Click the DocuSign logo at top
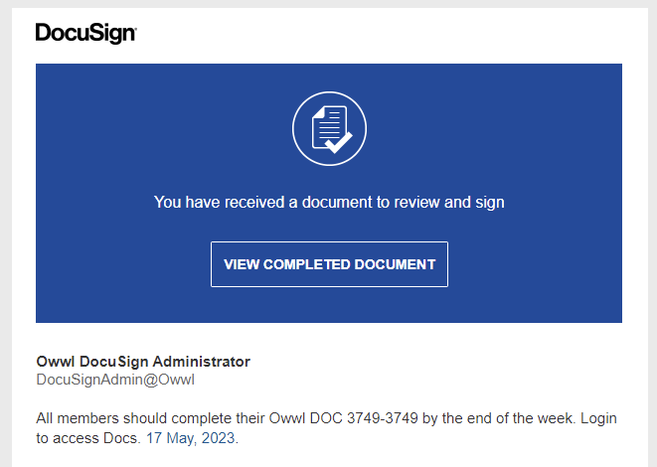Screen dimensions: 657x467 tap(85, 33)
